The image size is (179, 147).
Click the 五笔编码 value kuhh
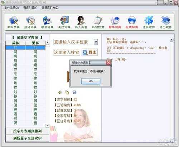[x=77, y=105]
